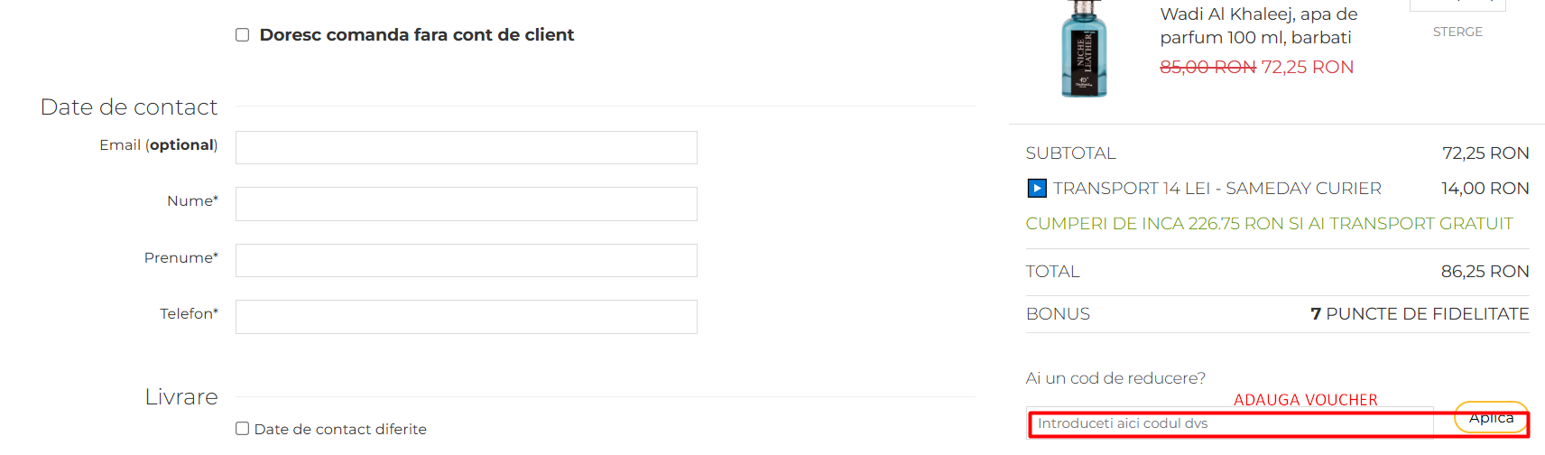This screenshot has width=1545, height=455.
Task: Focus the Email (optional) field
Action: click(466, 148)
